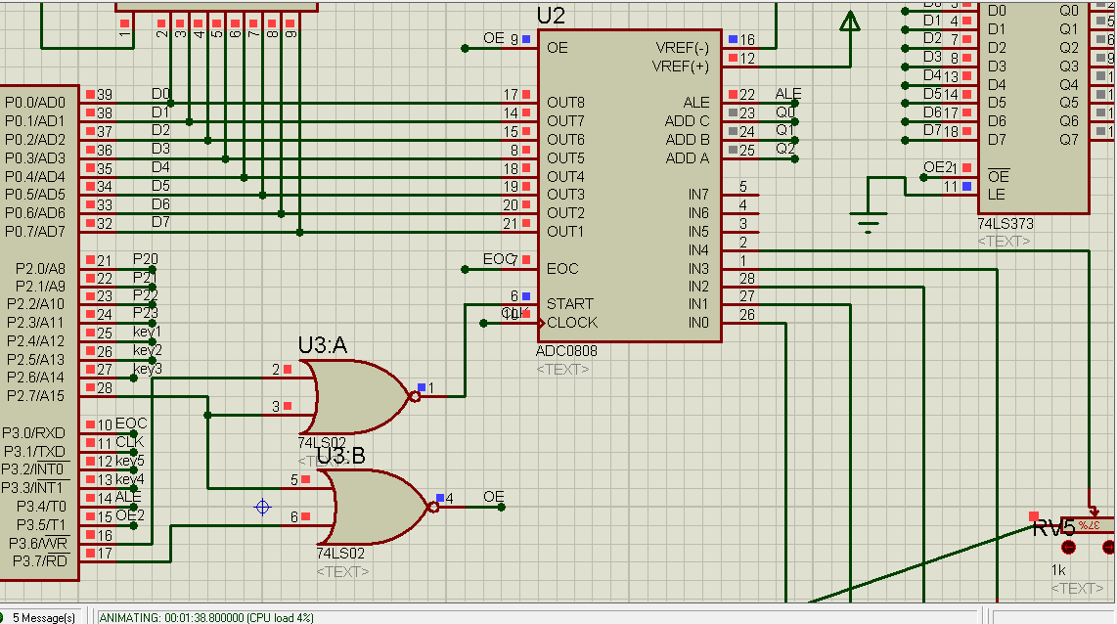Click the 74LS02 label under U3:B
Image resolution: width=1117 pixels, height=624 pixels.
340,554
